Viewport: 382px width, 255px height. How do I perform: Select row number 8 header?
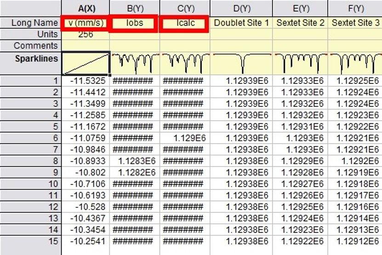tap(31, 161)
